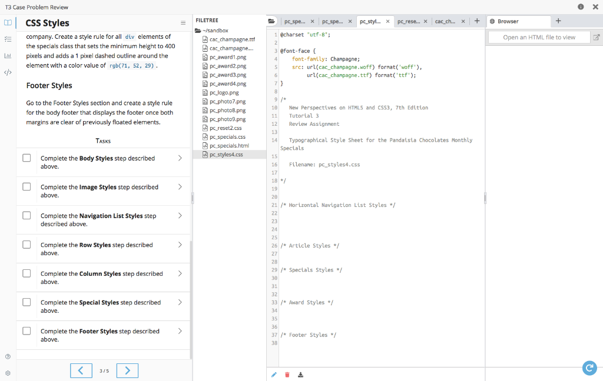Open the task checklist sidebar icon

click(8, 39)
